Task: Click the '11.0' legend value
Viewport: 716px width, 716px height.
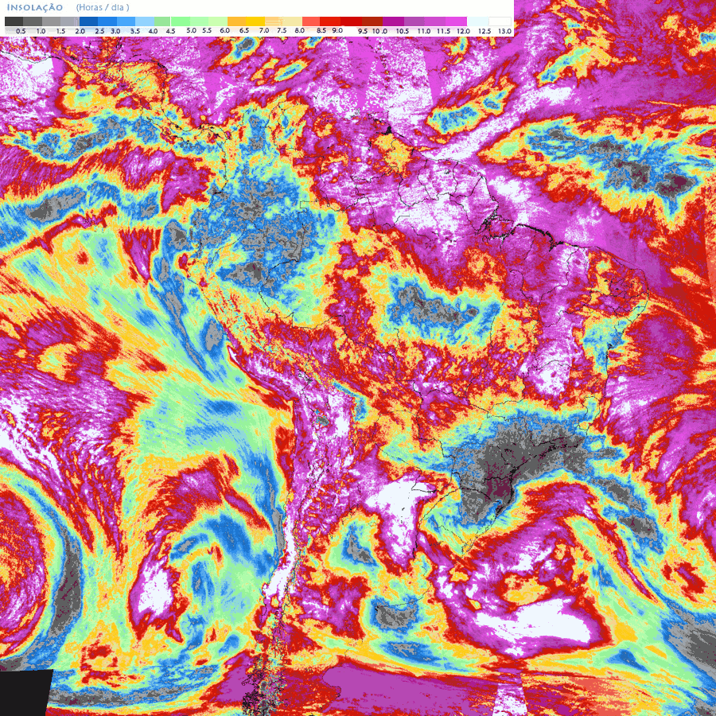Action: (424, 32)
